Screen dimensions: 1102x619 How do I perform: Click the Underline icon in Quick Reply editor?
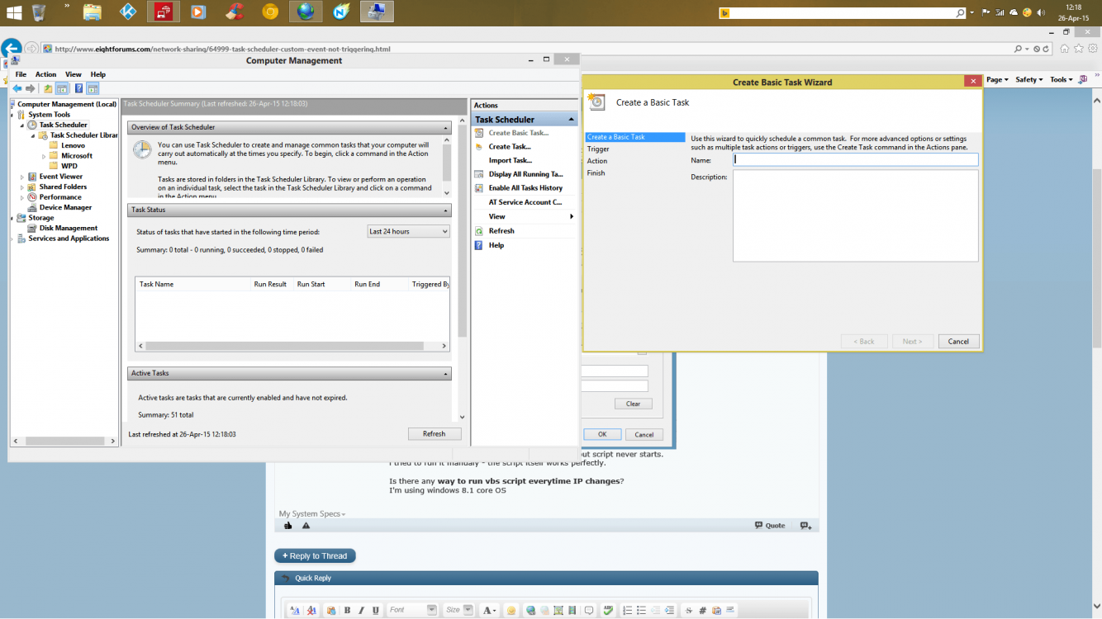376,610
